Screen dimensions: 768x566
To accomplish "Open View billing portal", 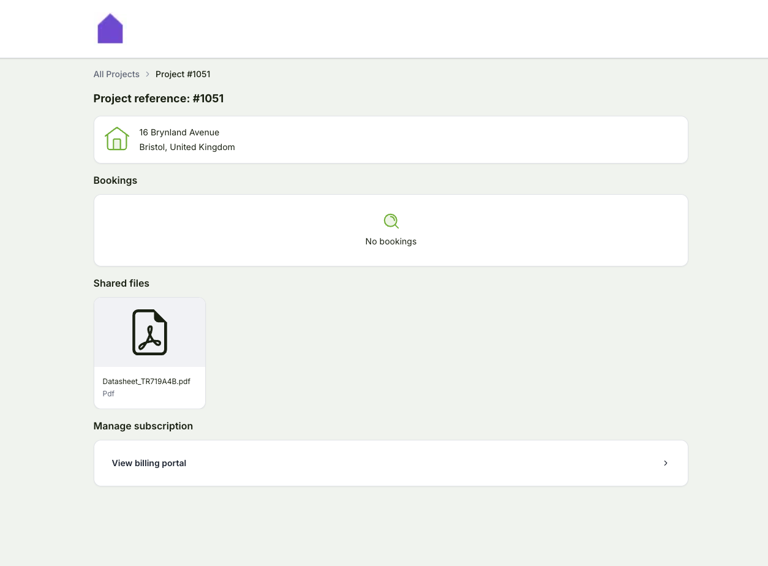I will click(149, 463).
